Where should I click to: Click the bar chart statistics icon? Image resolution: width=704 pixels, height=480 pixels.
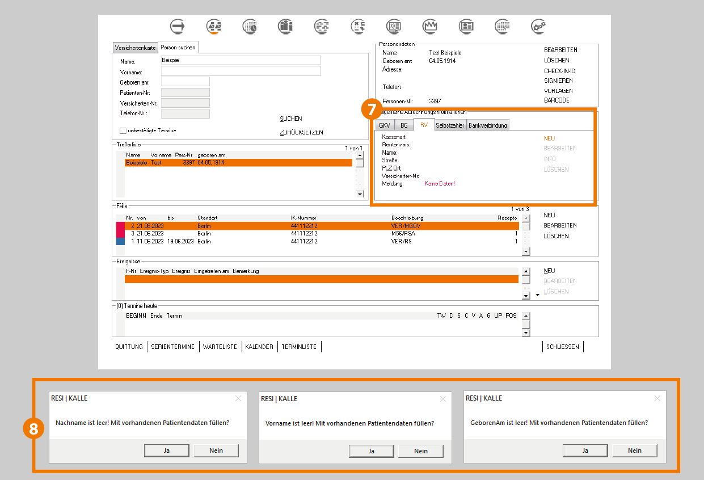(285, 26)
